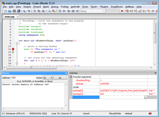Image resolution: width=159 pixels, height=117 pixels.
Task: Close the Watches panel
Action: tap(155, 73)
